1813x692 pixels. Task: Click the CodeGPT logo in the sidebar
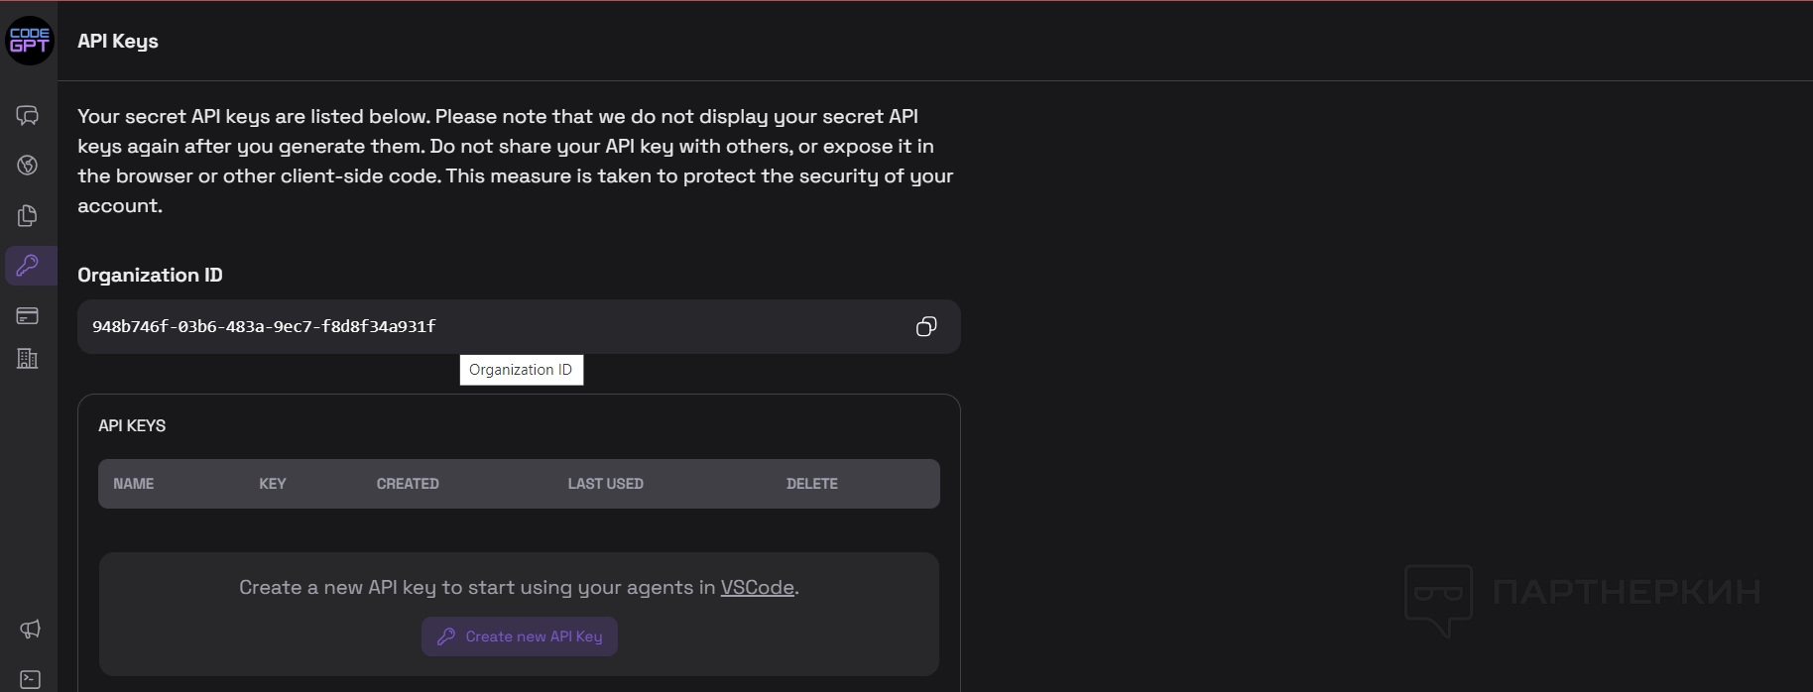[30, 41]
